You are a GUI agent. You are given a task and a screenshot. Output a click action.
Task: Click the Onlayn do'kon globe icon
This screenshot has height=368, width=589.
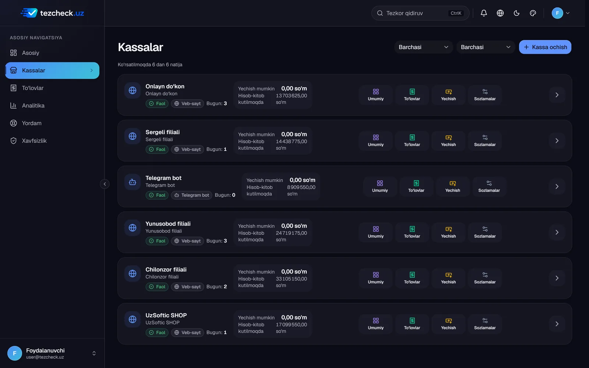click(133, 91)
